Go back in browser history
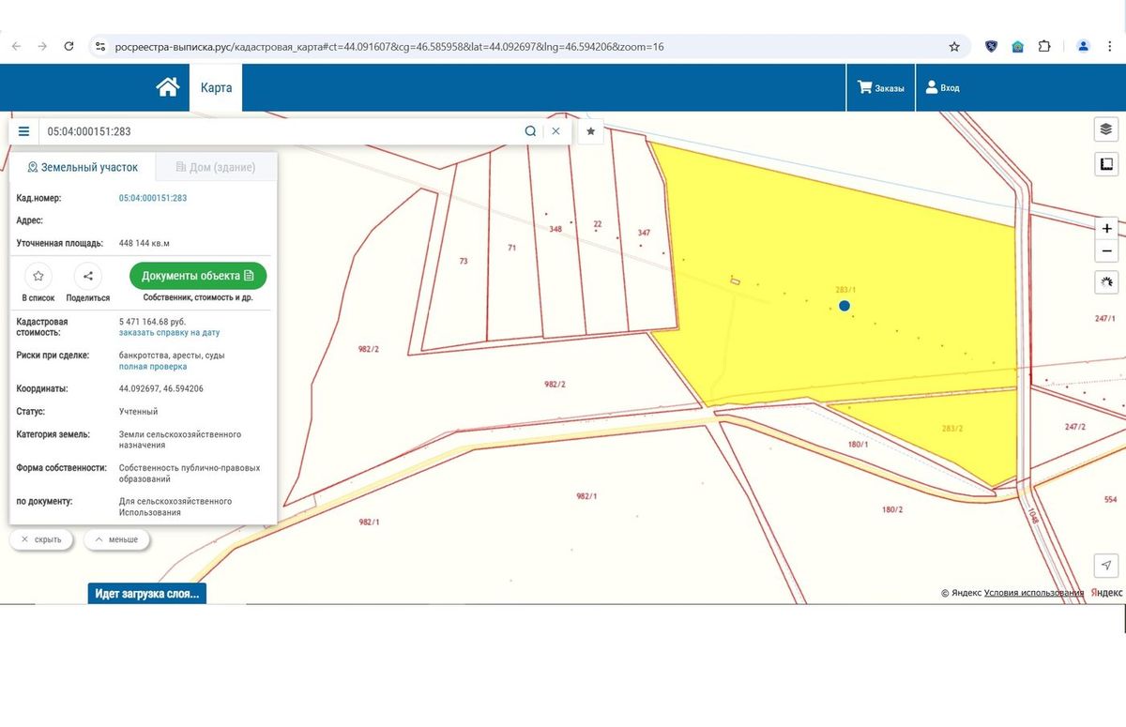 (x=17, y=46)
